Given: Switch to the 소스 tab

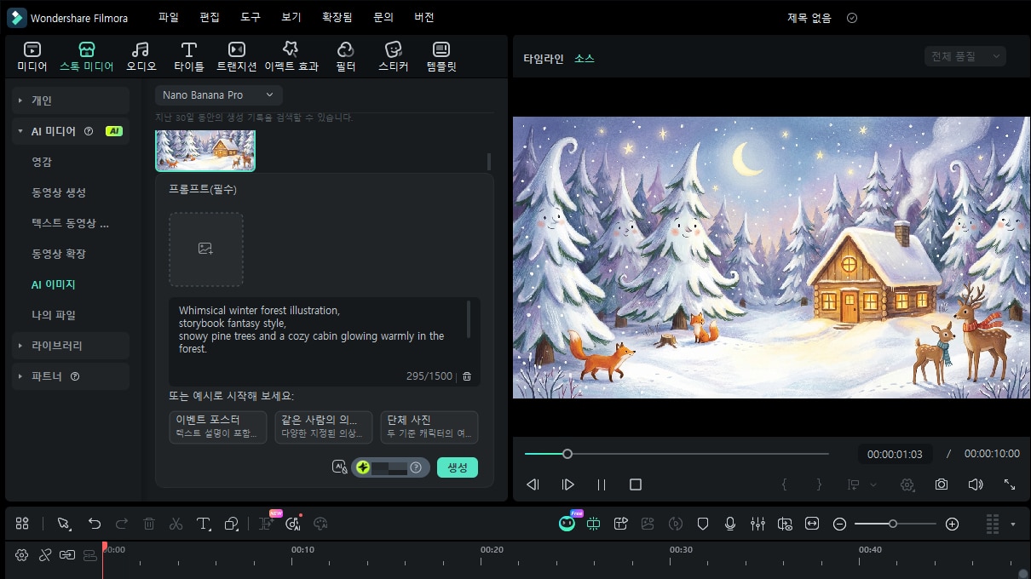Looking at the screenshot, I should pyautogui.click(x=585, y=59).
